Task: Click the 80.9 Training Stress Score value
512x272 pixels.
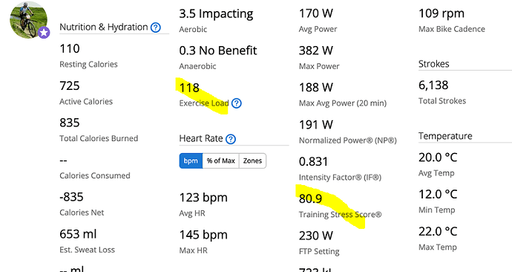Action: (310, 198)
